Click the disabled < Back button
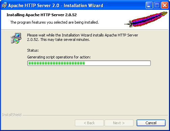 click(x=89, y=123)
